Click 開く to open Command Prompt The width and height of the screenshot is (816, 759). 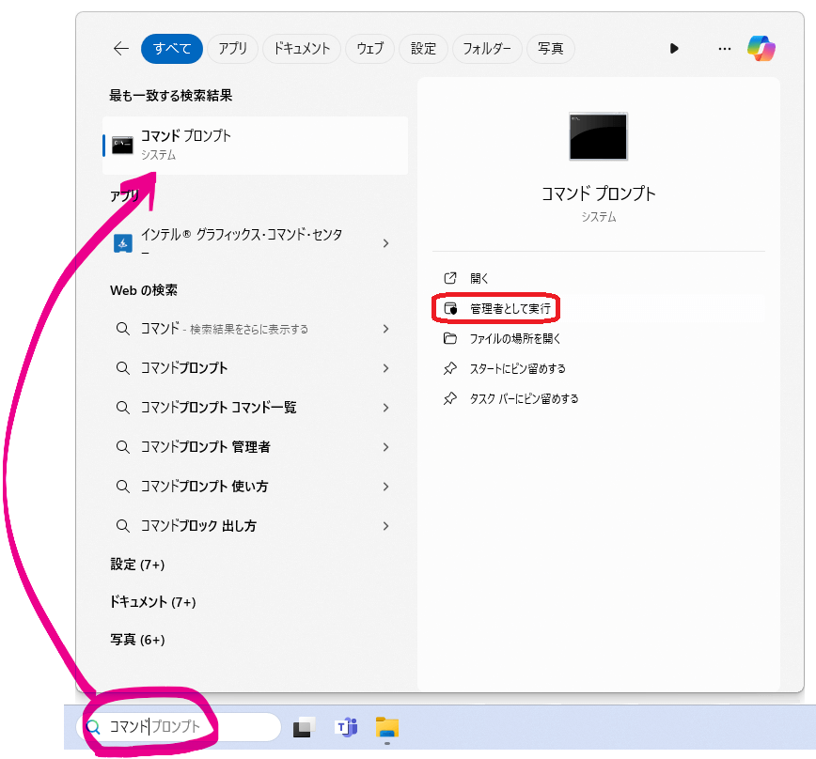click(479, 278)
